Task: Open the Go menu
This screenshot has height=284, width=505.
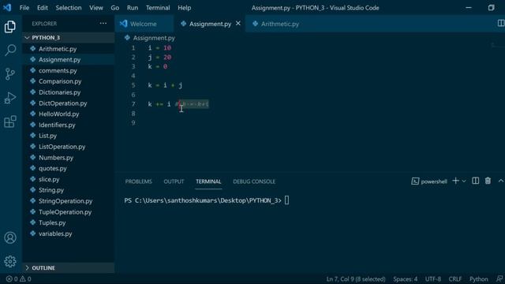Action: tap(114, 8)
